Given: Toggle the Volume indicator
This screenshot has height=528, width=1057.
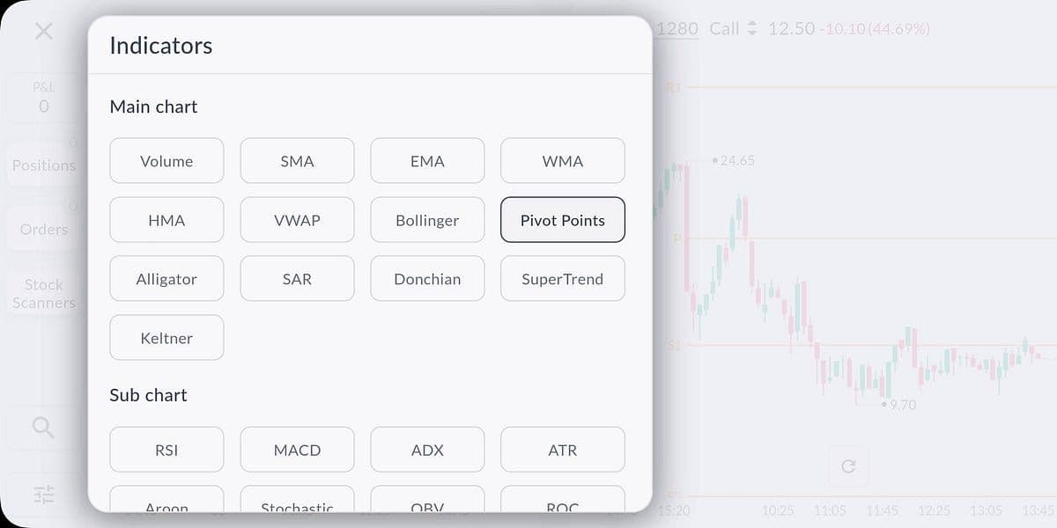Looking at the screenshot, I should point(166,161).
